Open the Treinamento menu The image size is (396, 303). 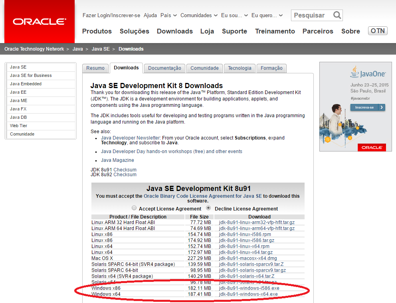pyautogui.click(x=275, y=31)
